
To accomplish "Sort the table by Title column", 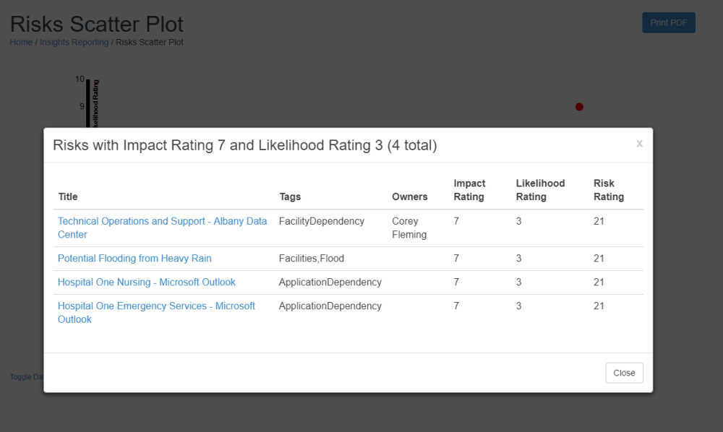I will 67,196.
